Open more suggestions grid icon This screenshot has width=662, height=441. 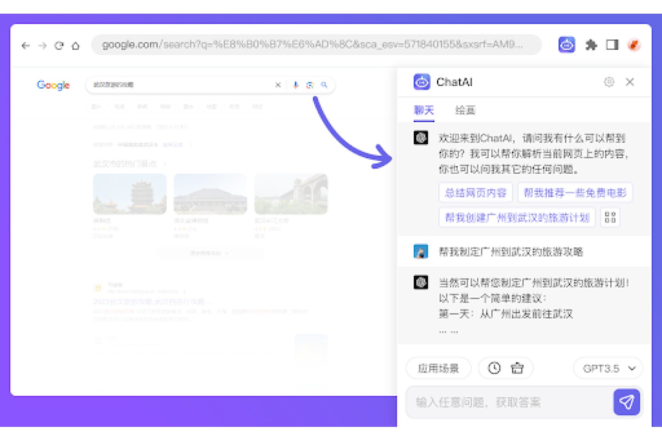(x=610, y=217)
